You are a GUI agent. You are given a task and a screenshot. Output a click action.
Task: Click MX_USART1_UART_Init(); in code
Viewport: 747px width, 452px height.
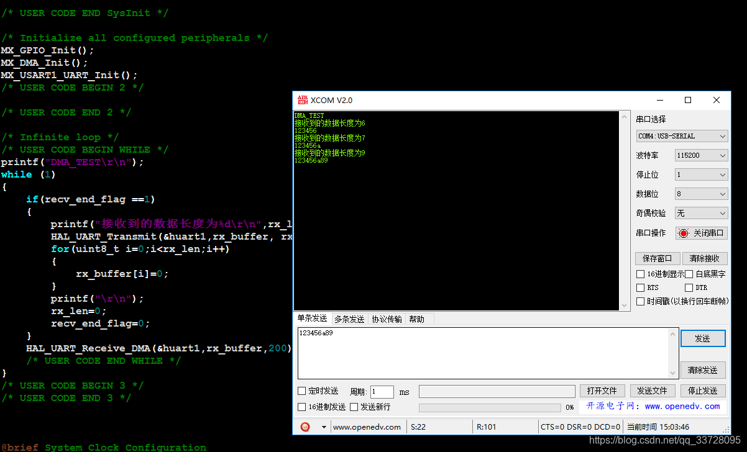[69, 75]
